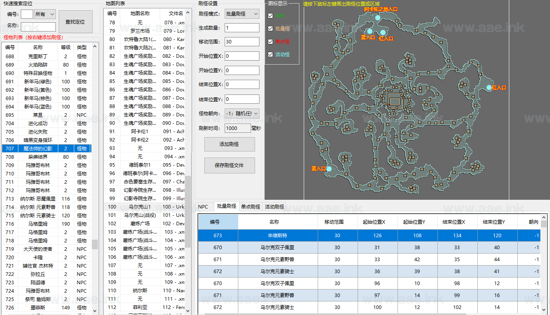Disable the 批量怪 icon display option

(269, 29)
